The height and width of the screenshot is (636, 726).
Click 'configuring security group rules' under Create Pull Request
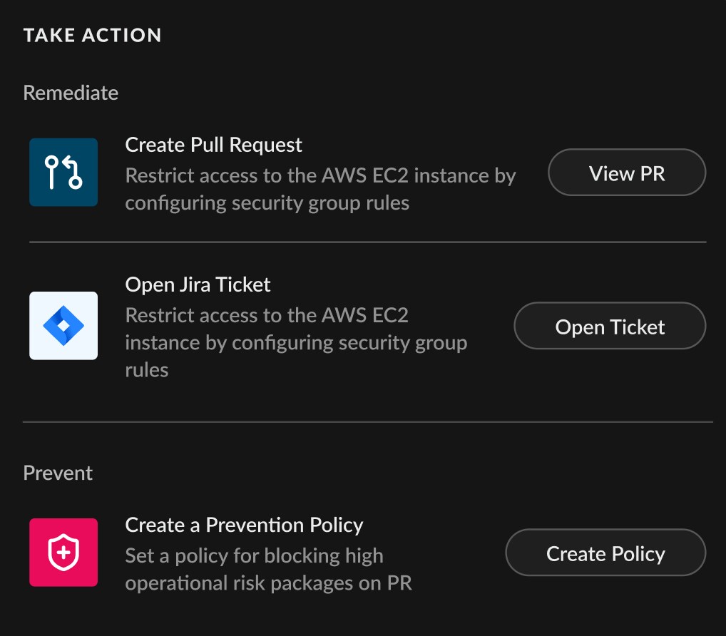267,202
